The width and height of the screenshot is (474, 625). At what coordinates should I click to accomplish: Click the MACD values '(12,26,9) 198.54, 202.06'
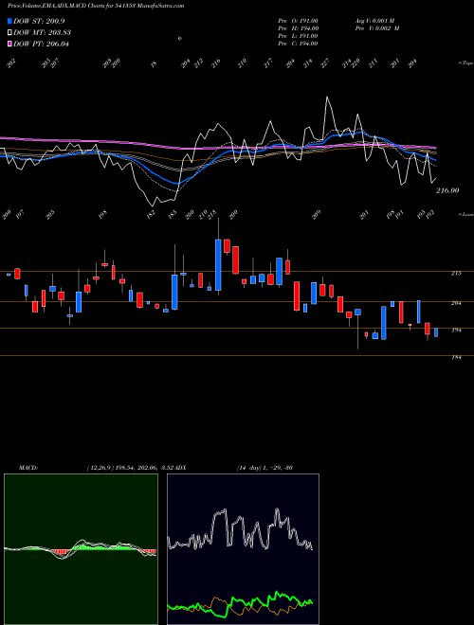[x=121, y=468]
